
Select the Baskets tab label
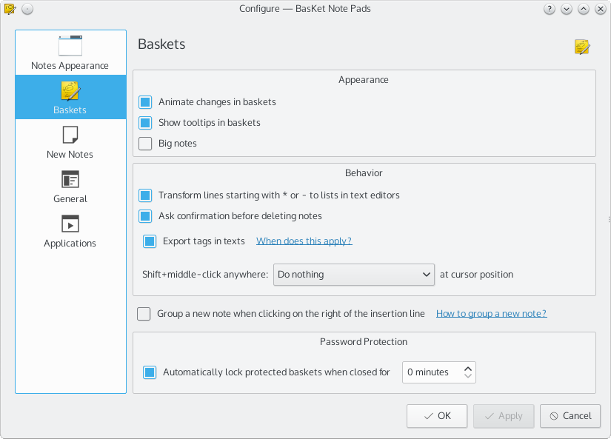(70, 110)
